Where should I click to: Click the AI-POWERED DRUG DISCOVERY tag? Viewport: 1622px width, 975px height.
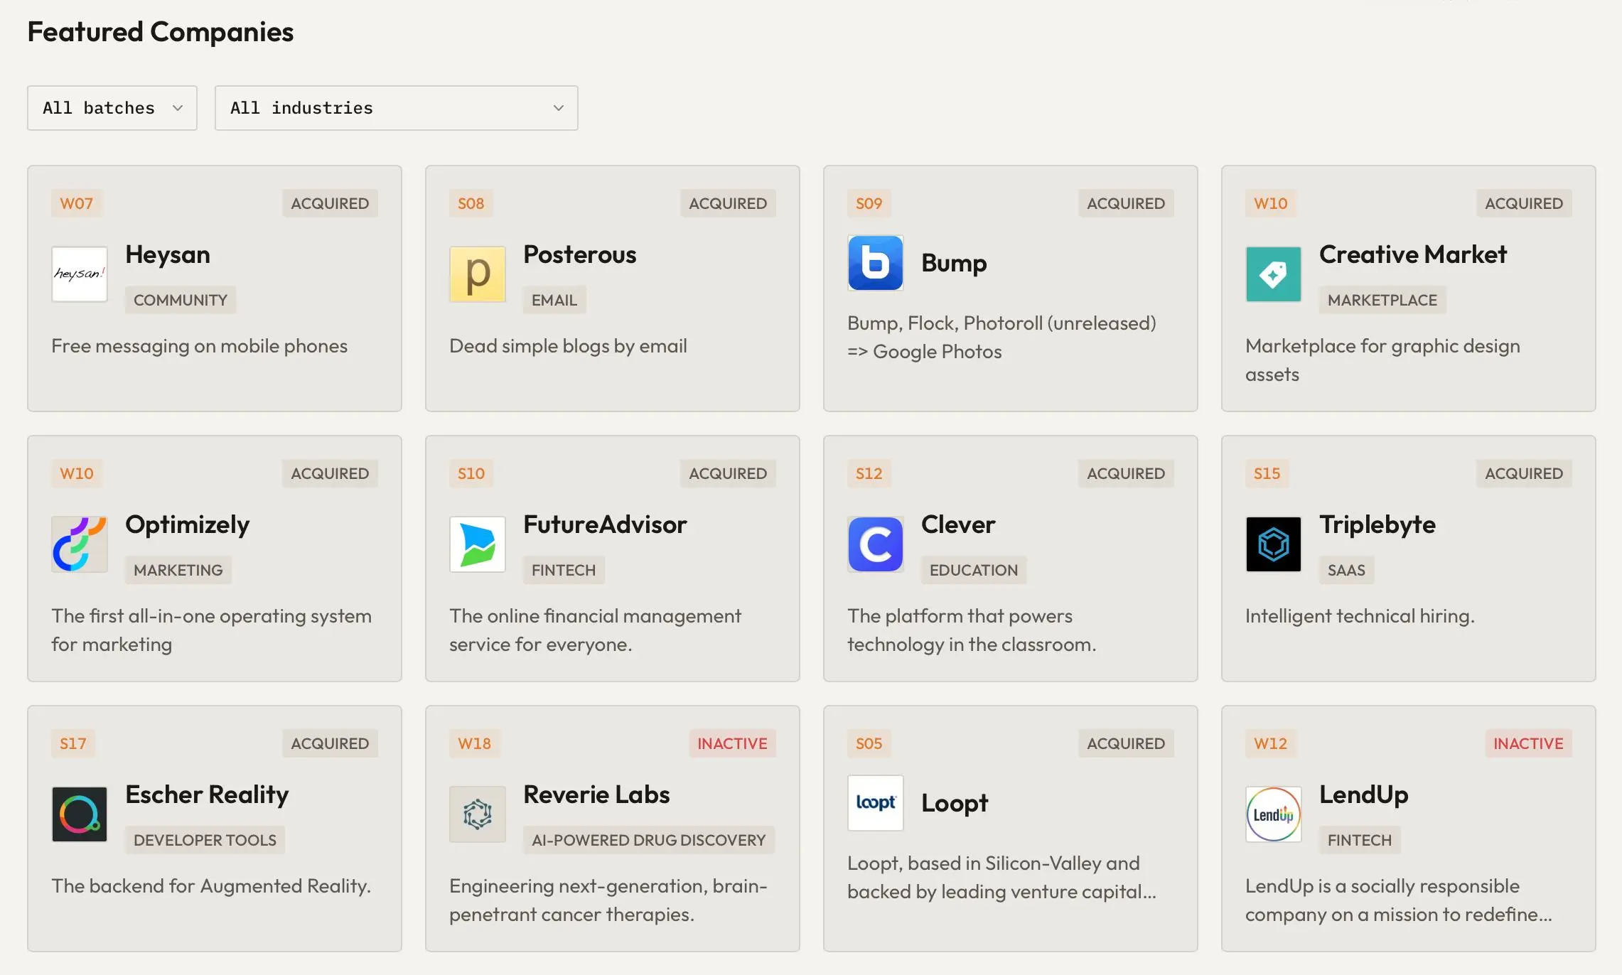pyautogui.click(x=649, y=840)
